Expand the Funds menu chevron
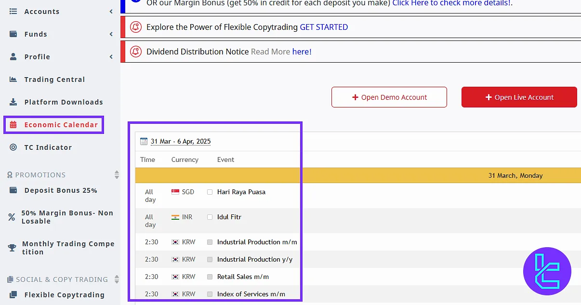This screenshot has width=581, height=305. click(x=111, y=34)
